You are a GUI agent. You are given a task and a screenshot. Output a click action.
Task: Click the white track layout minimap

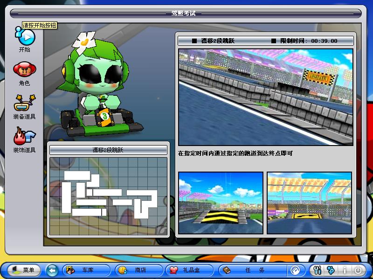(108, 196)
